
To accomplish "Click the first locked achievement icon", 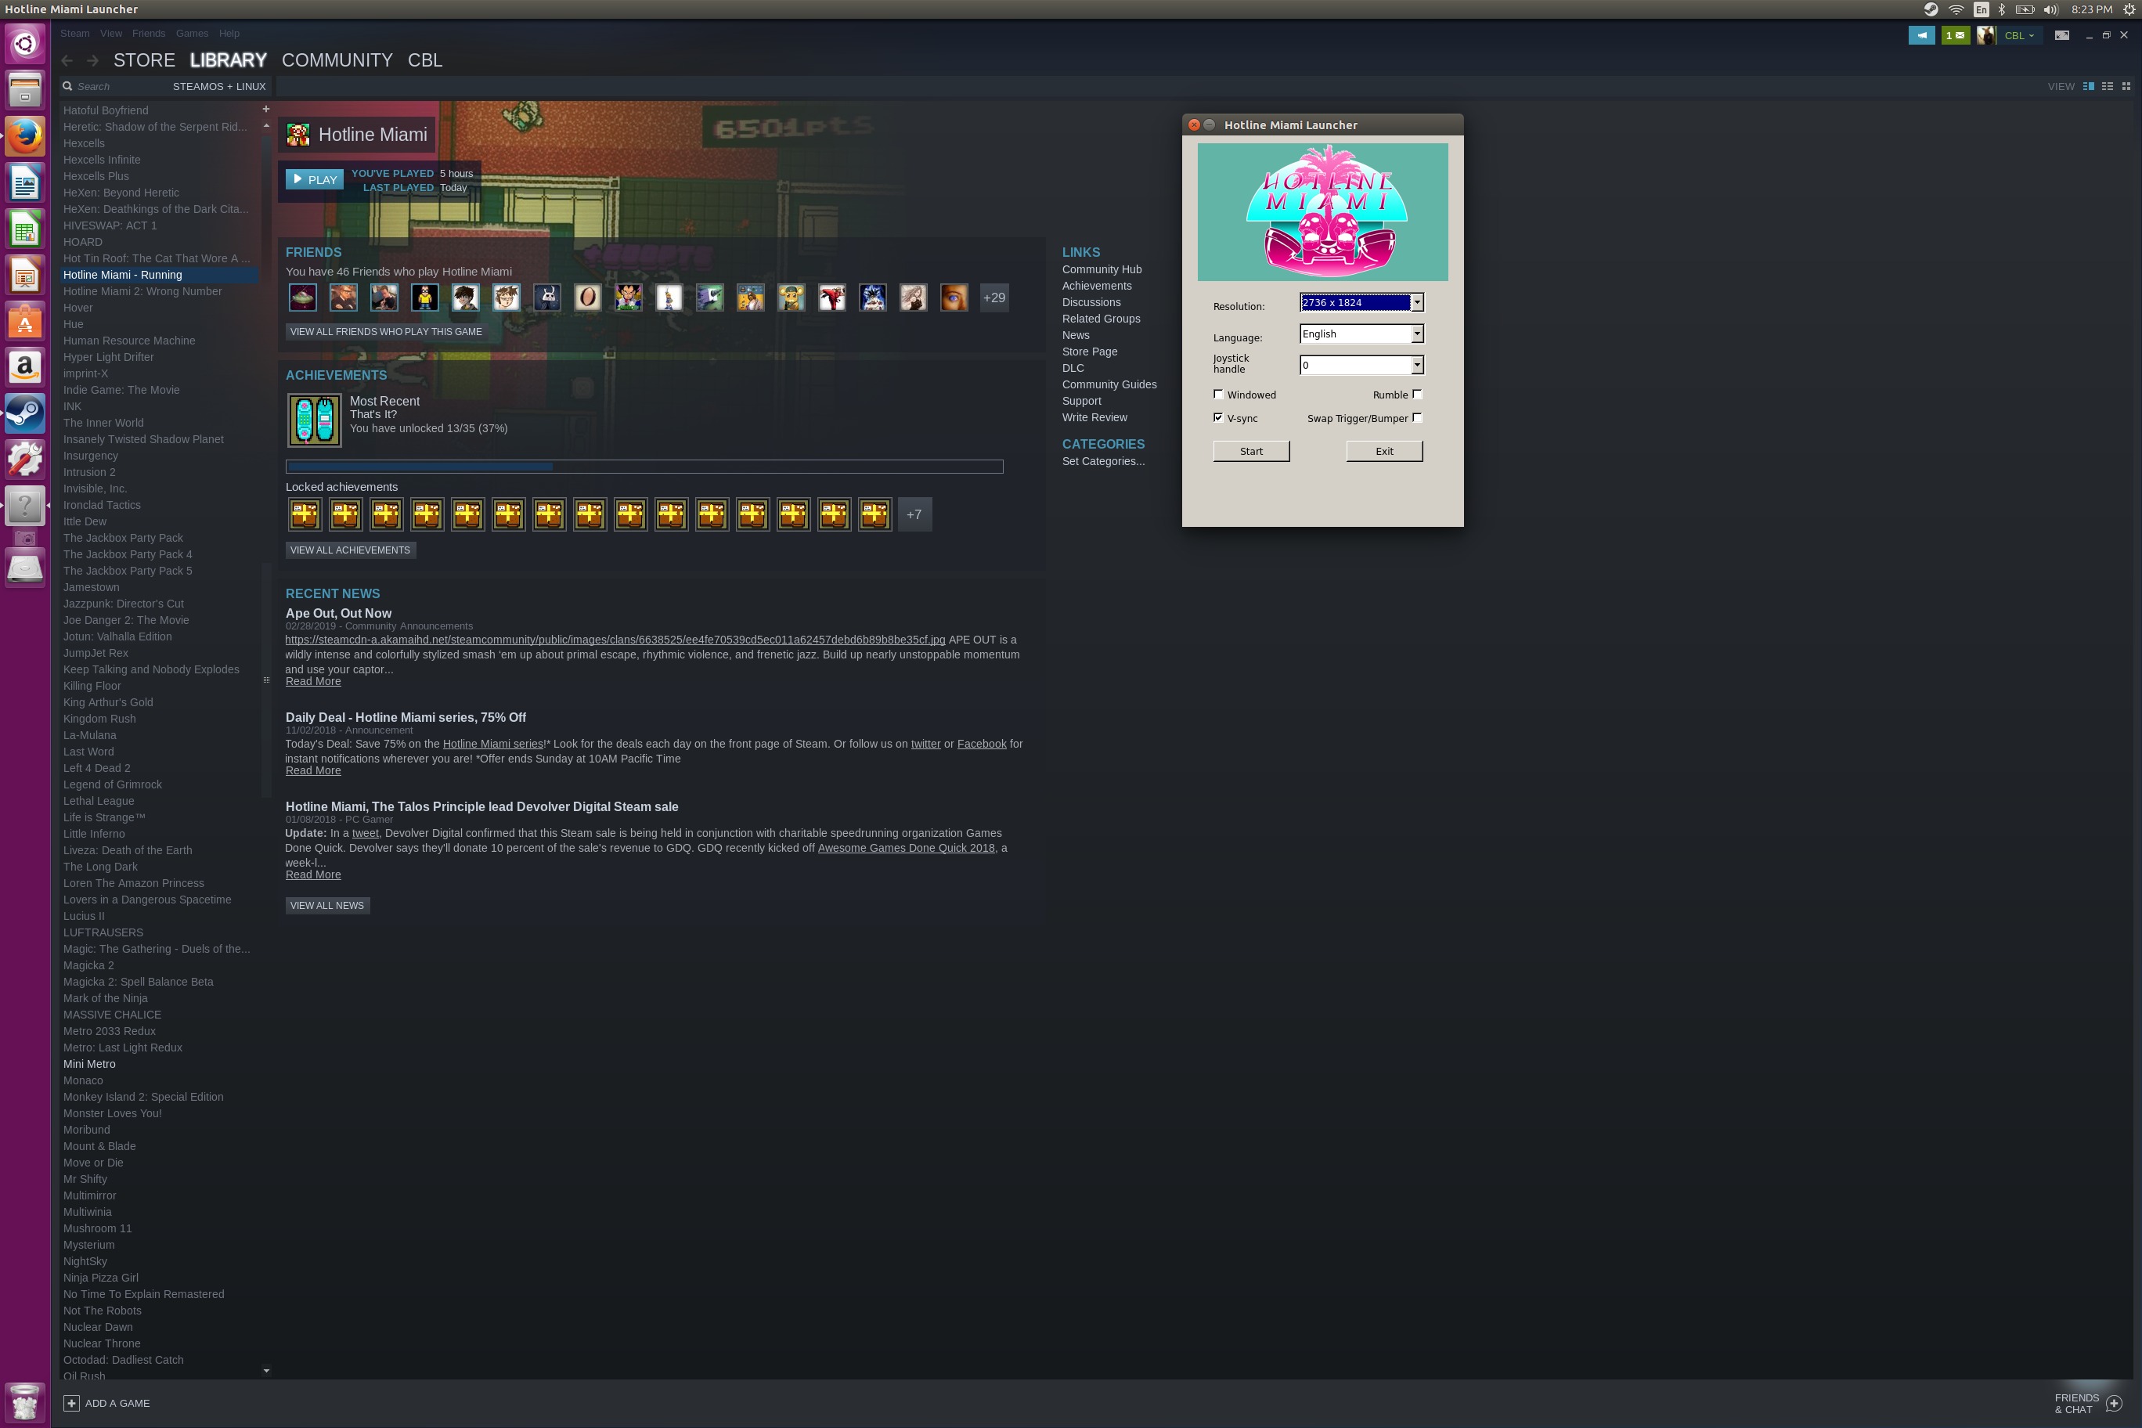I will pyautogui.click(x=305, y=514).
